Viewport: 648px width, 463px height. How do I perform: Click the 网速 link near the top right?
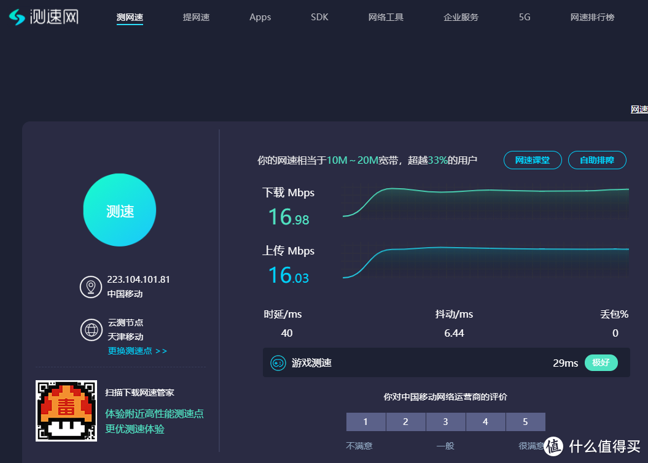click(641, 109)
